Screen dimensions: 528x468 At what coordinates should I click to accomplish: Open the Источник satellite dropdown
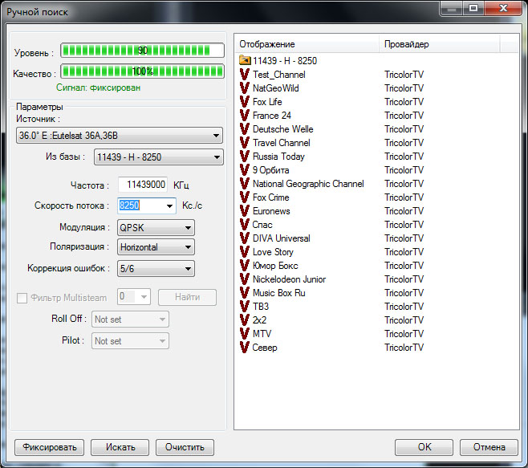click(120, 136)
